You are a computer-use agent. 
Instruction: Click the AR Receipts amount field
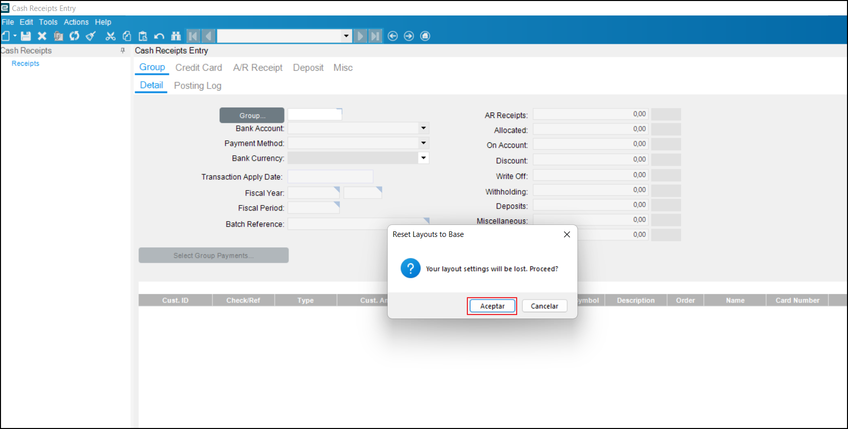pyautogui.click(x=590, y=114)
